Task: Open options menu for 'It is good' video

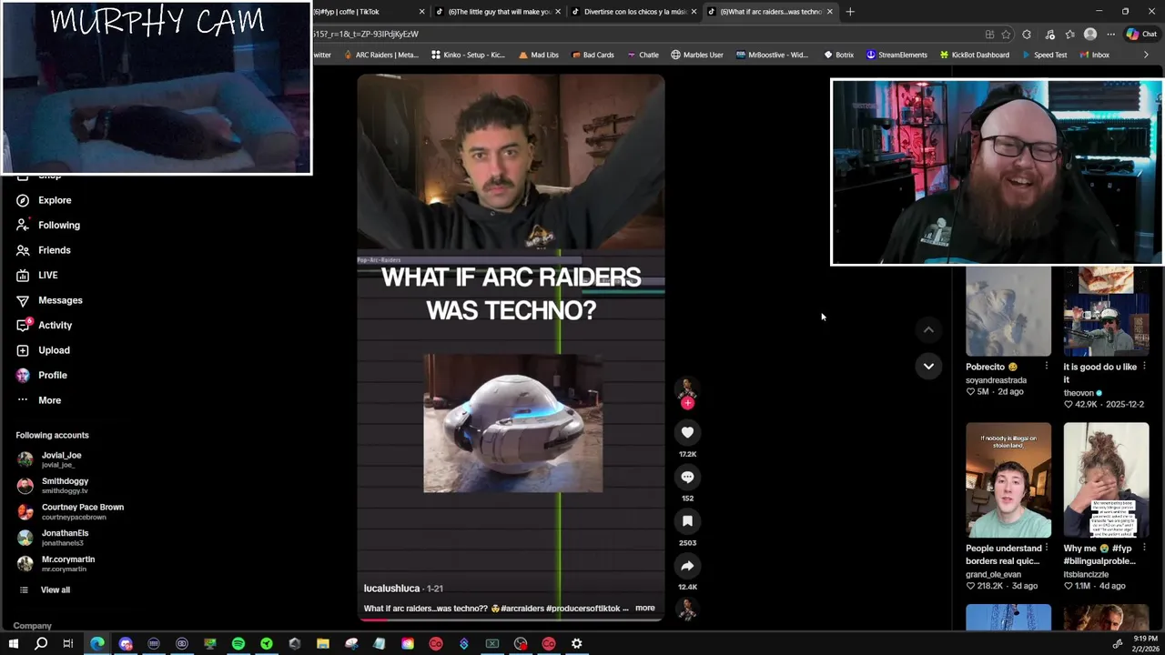Action: tap(1144, 367)
